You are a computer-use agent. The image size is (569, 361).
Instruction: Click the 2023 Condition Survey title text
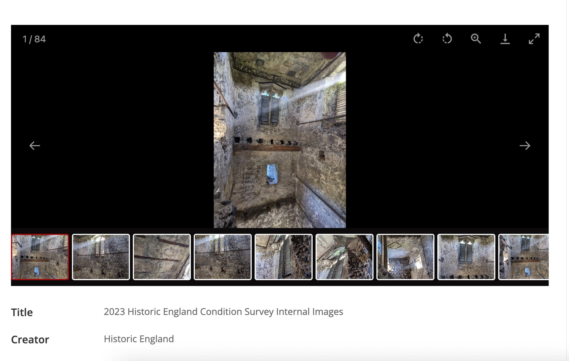223,312
